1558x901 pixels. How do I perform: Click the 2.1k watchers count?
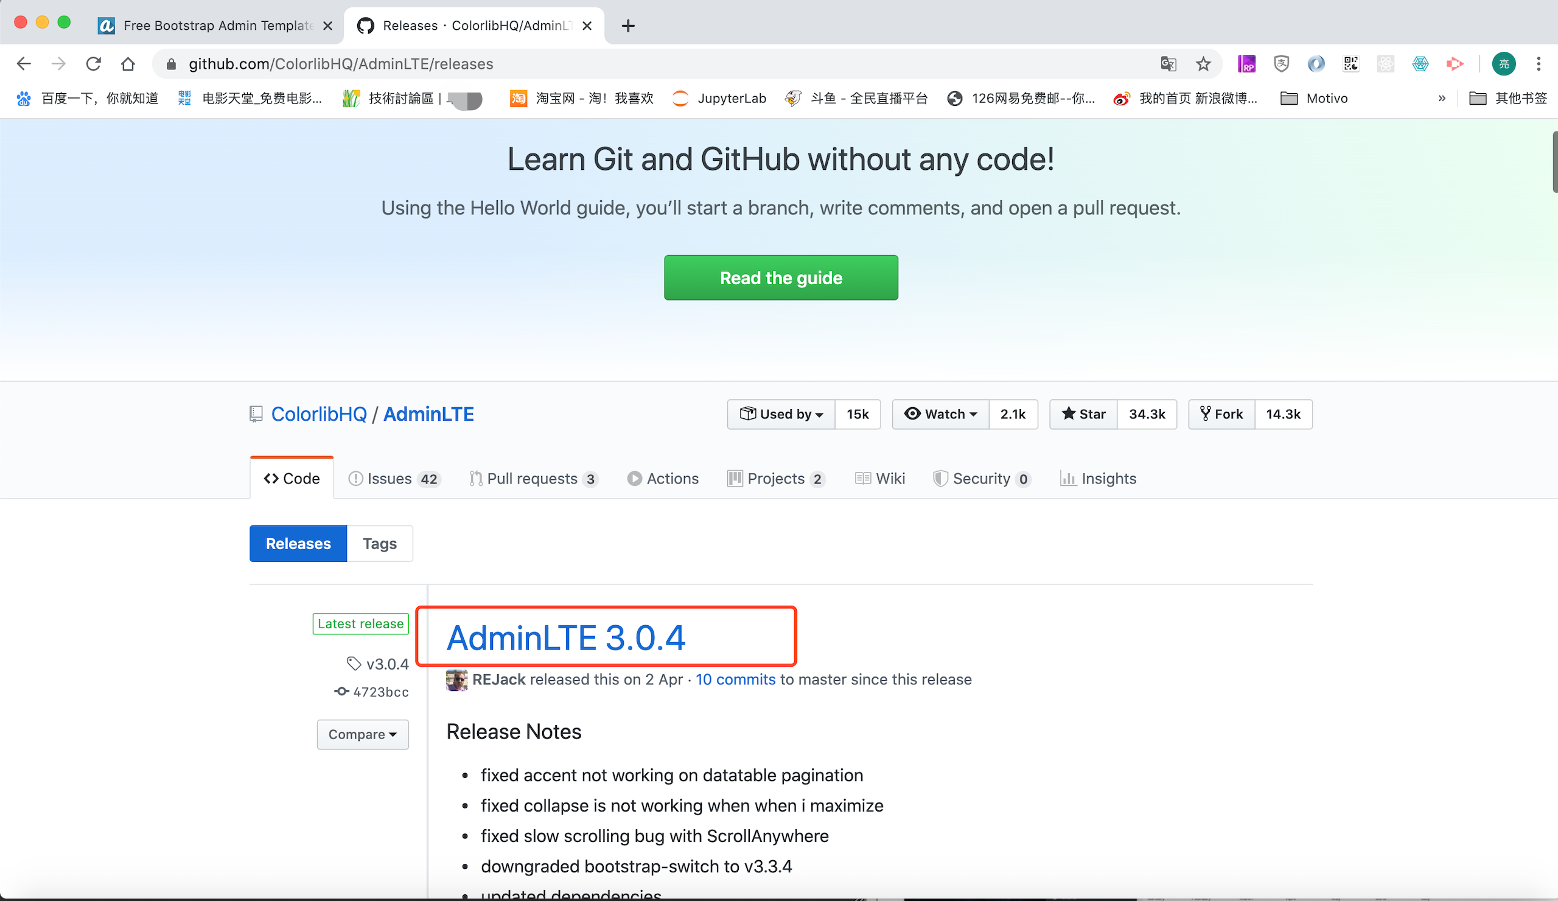tap(1013, 414)
